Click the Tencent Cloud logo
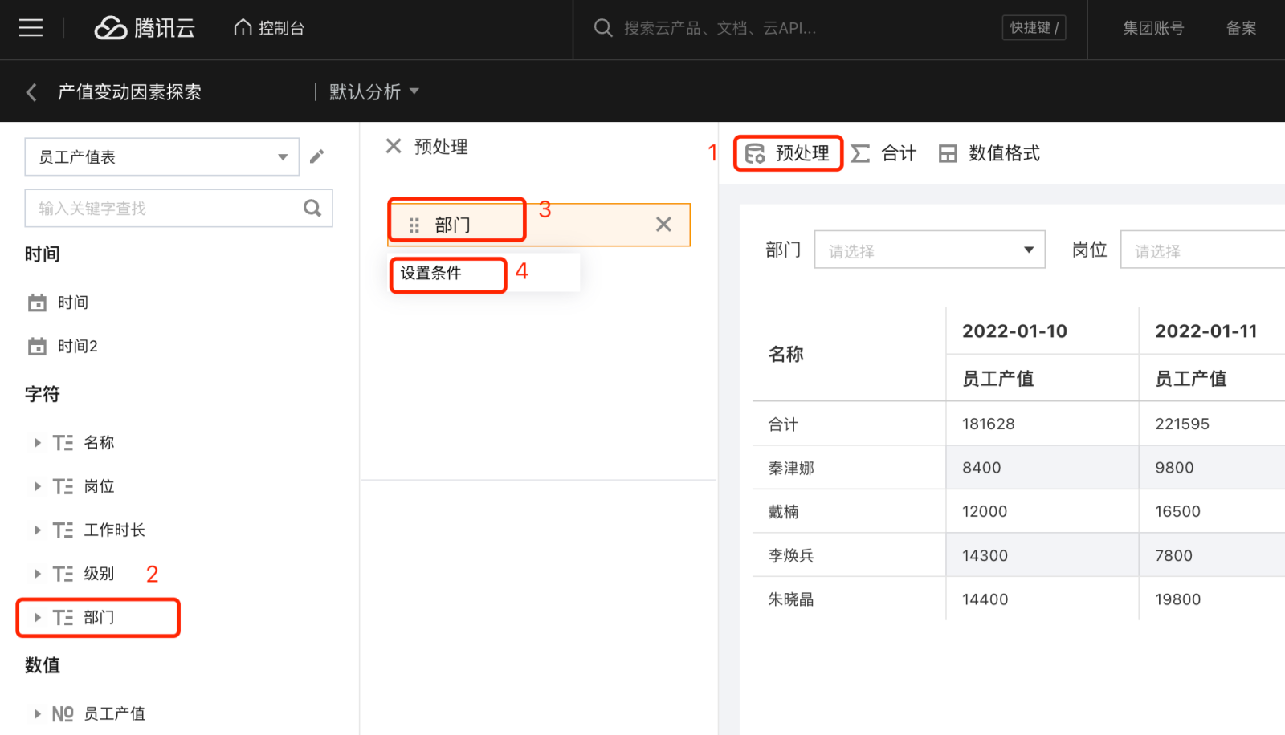Viewport: 1285px width, 735px height. (x=145, y=28)
